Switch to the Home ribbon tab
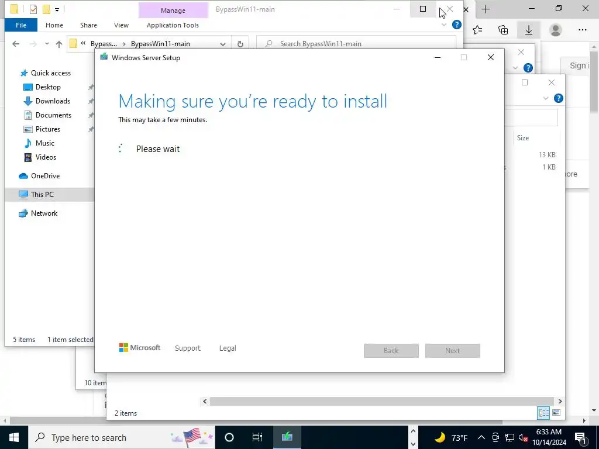Image resolution: width=599 pixels, height=449 pixels. tap(54, 25)
